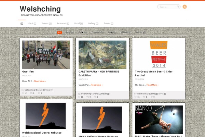This screenshot has height=137, width=205.
Task: Open Events category link on Beer Festival card
Action: tap(153, 94)
